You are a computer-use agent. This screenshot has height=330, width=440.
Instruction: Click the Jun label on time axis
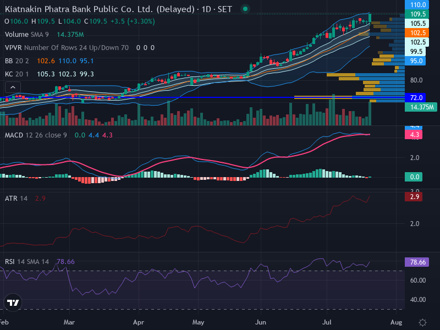tap(260, 322)
